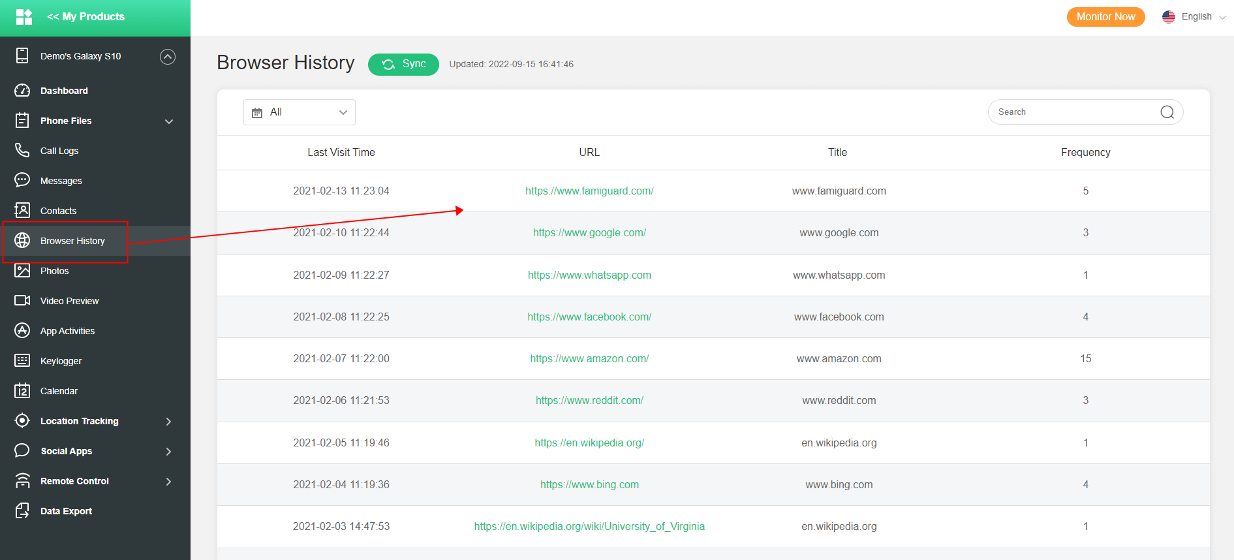Click the 2021-02-13 11:23:04 timestamp
1234x560 pixels.
point(341,191)
